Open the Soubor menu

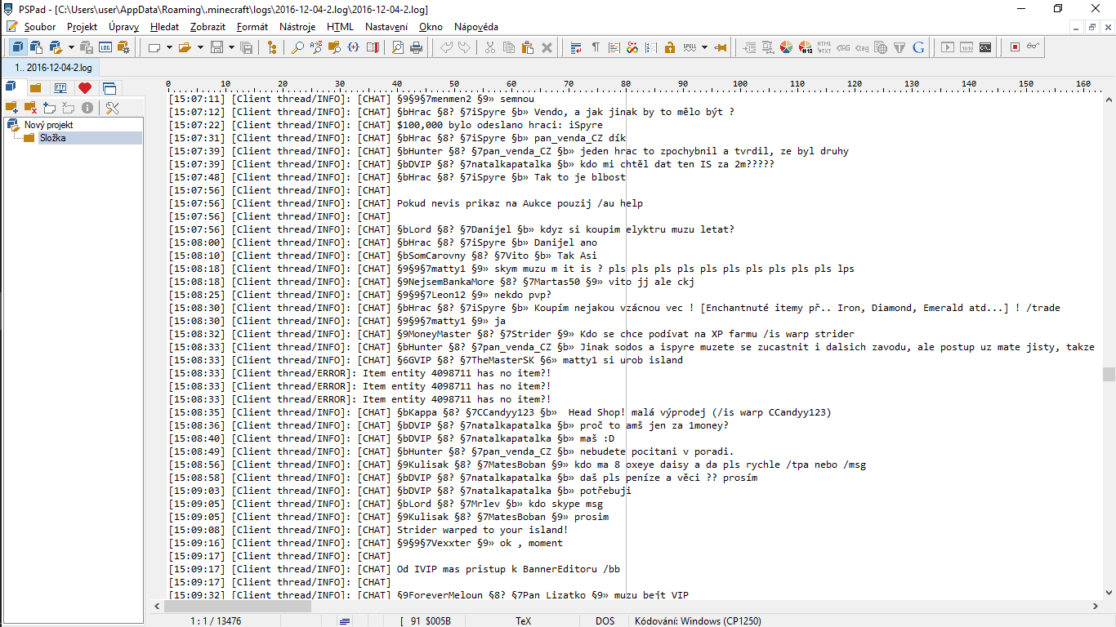[x=40, y=27]
